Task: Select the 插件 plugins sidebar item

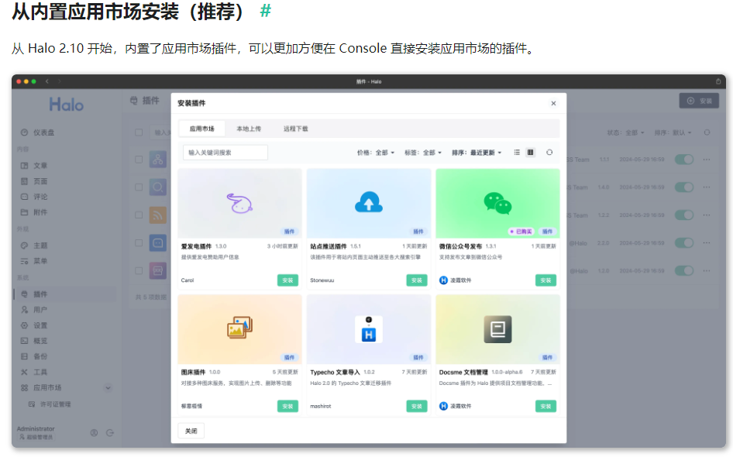Action: click(64, 294)
